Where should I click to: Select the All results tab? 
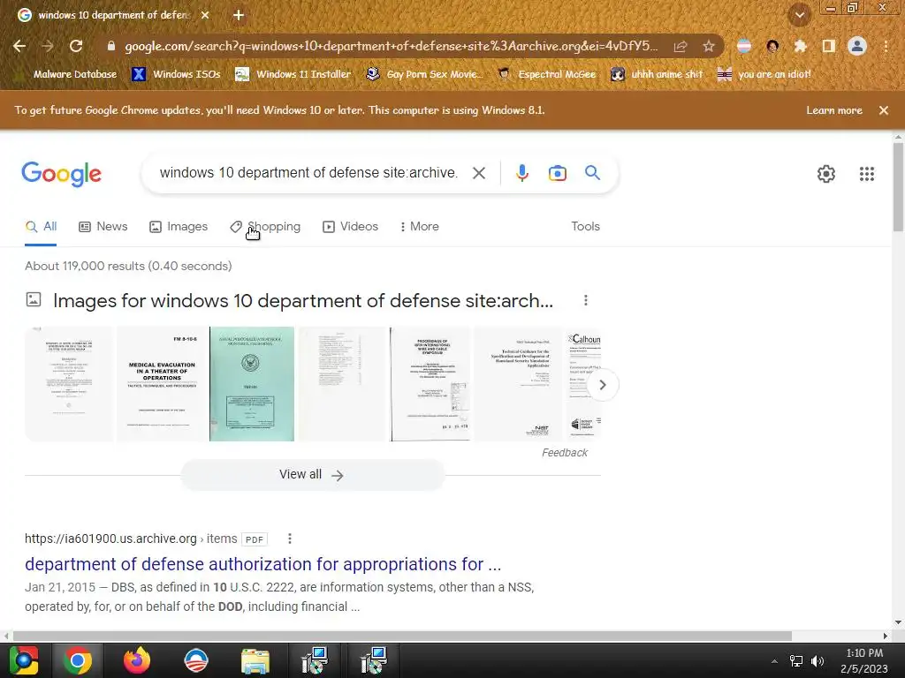[x=41, y=227]
